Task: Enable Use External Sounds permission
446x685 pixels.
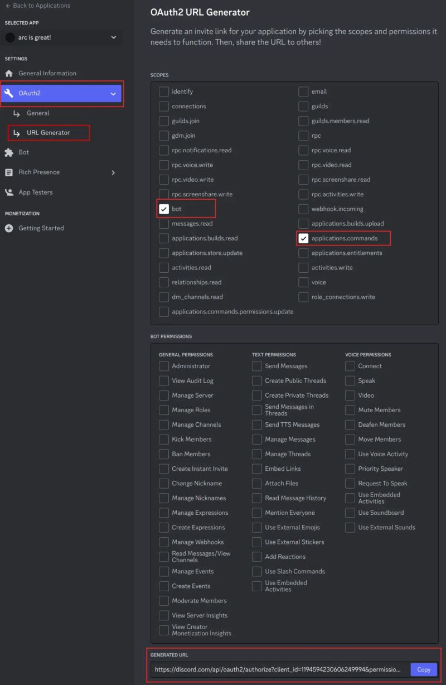Action: tap(350, 527)
